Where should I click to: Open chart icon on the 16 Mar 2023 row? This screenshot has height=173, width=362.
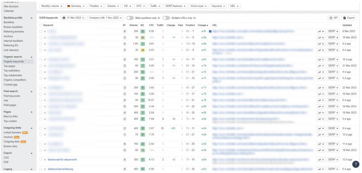321,94
